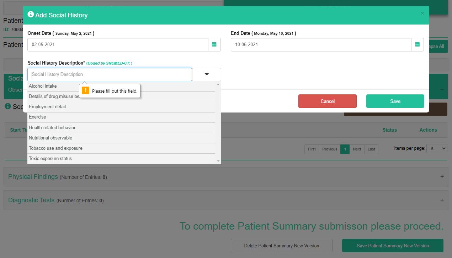The height and width of the screenshot is (258, 452).
Task: Click the red Cancel button
Action: point(327,101)
